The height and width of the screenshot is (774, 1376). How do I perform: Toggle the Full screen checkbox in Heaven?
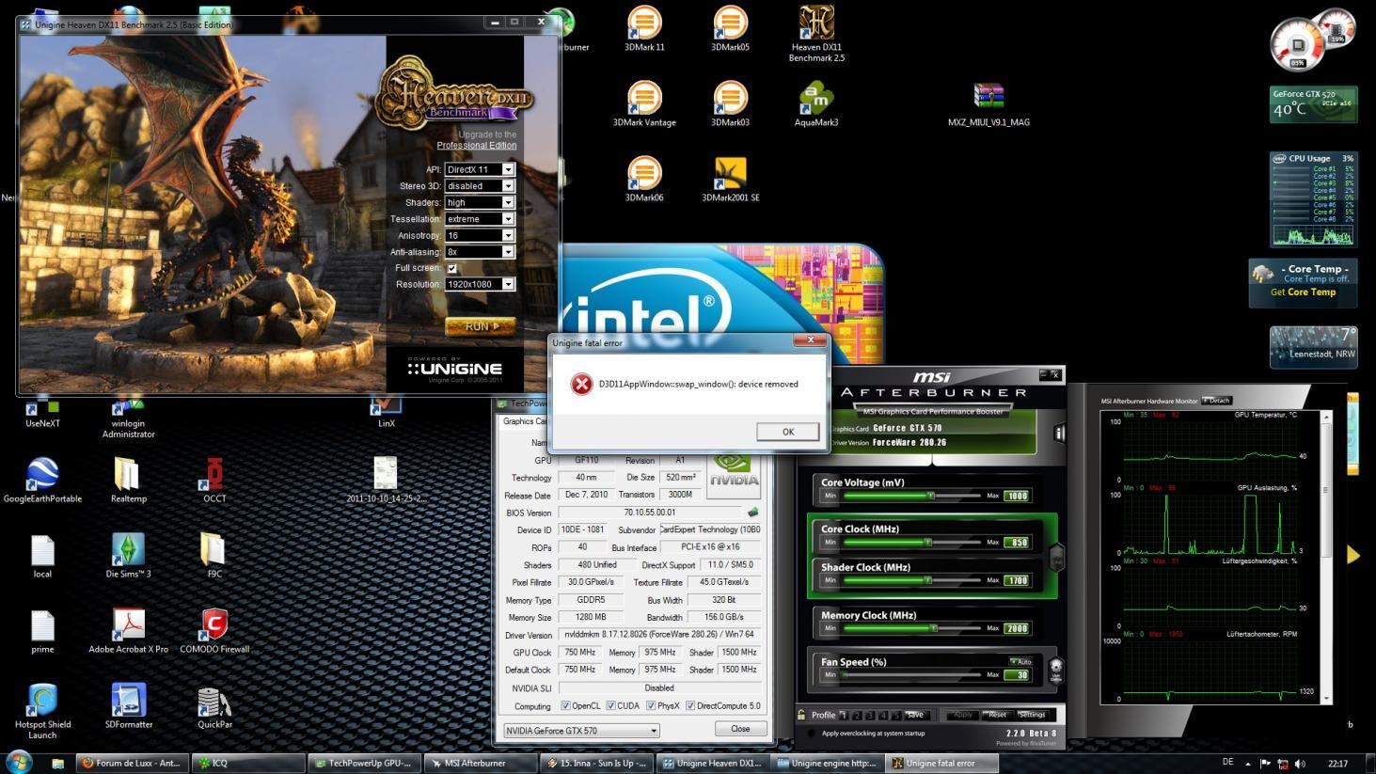pos(451,268)
